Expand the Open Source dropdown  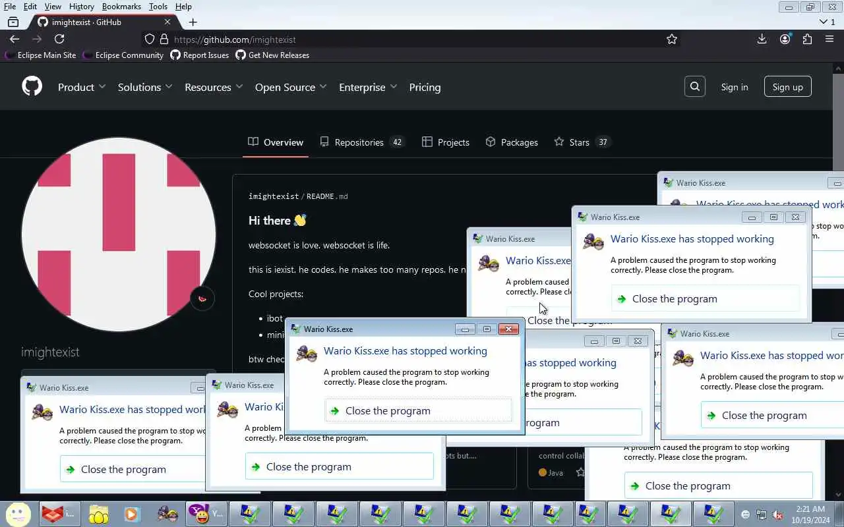(291, 87)
